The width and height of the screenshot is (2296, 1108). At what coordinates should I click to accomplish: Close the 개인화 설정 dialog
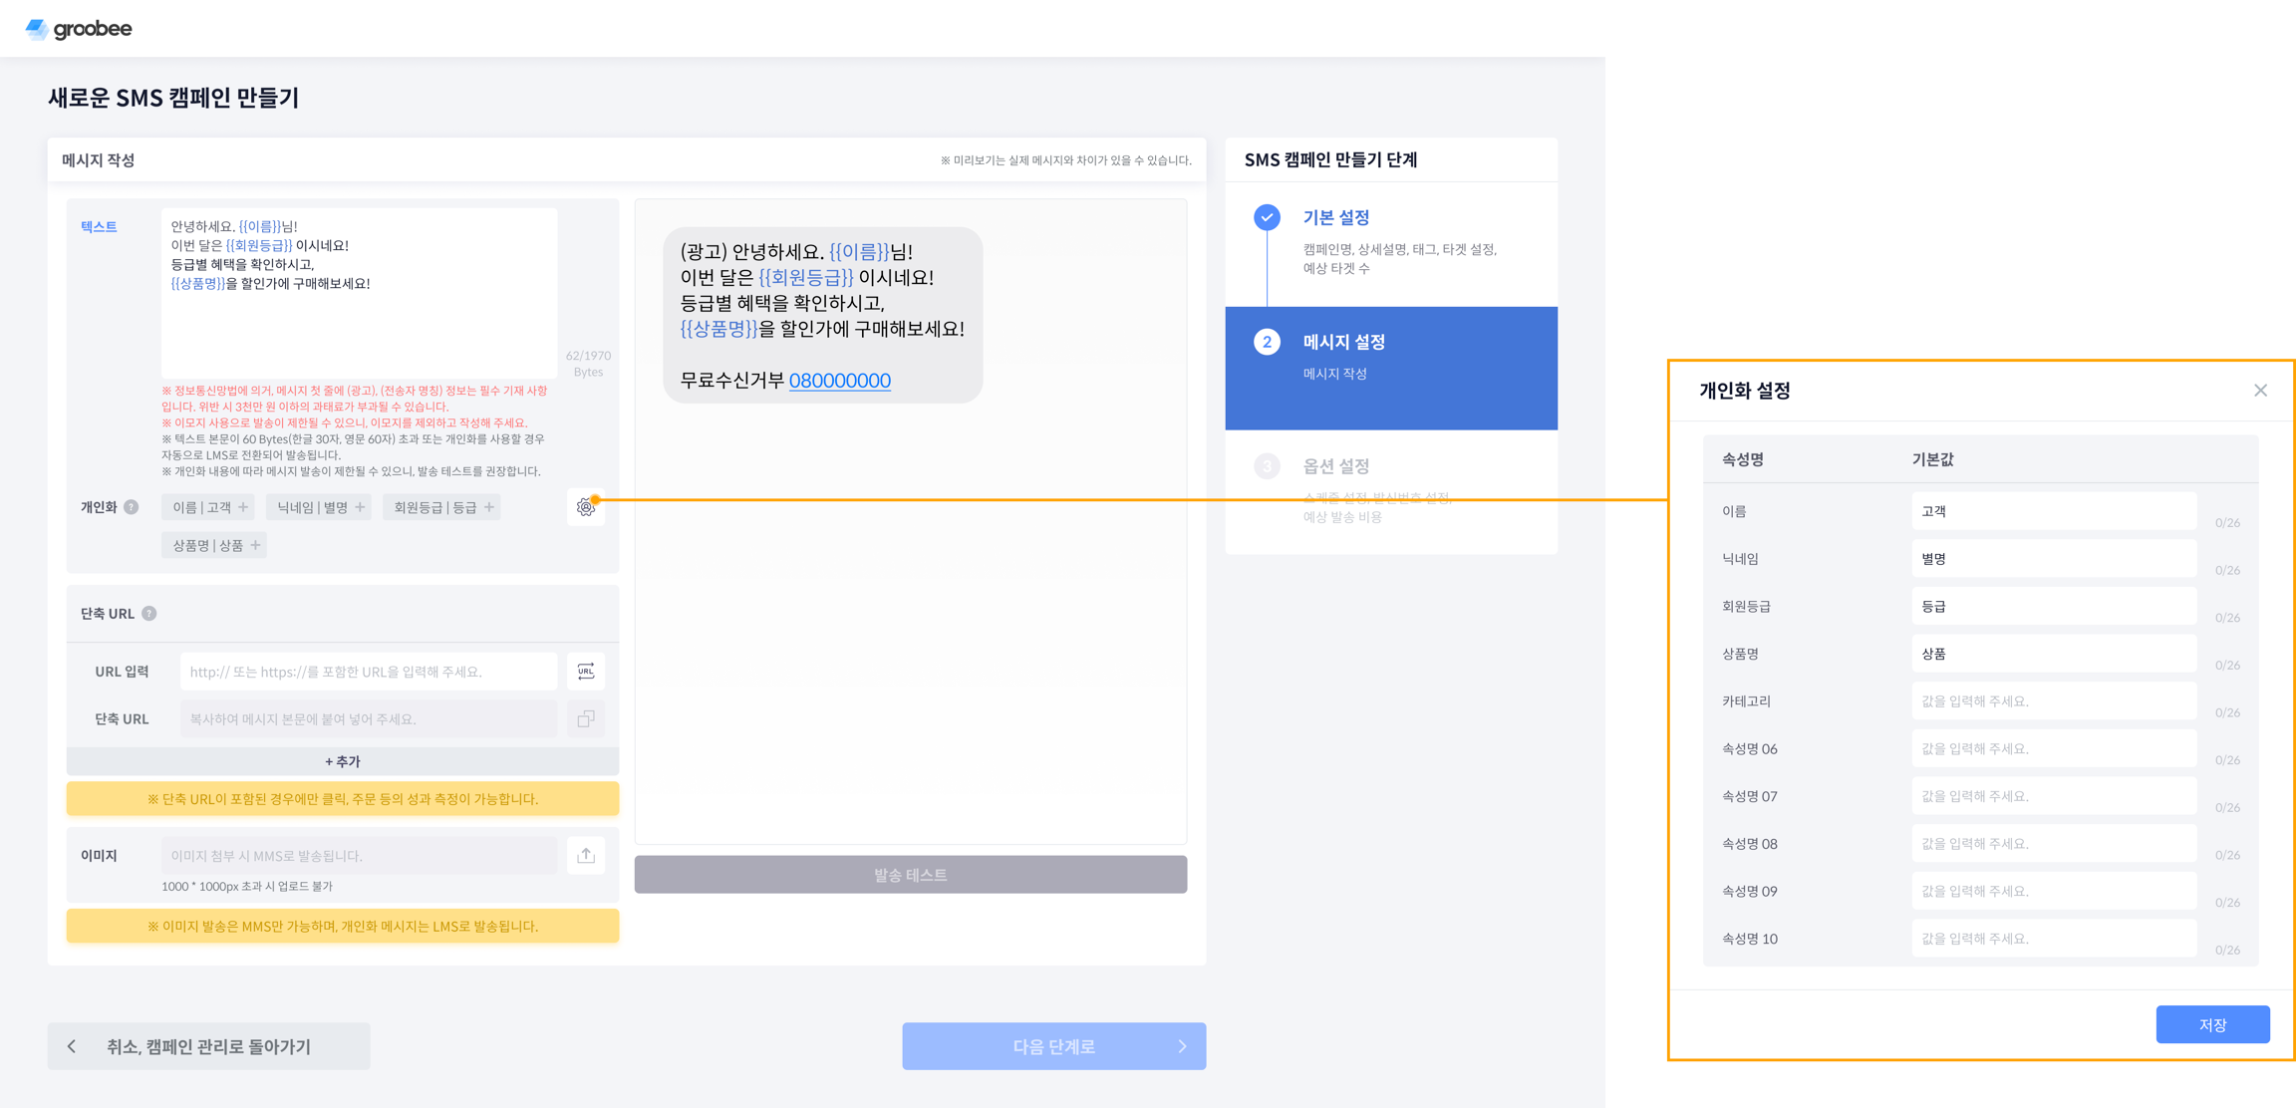pos(2260,391)
